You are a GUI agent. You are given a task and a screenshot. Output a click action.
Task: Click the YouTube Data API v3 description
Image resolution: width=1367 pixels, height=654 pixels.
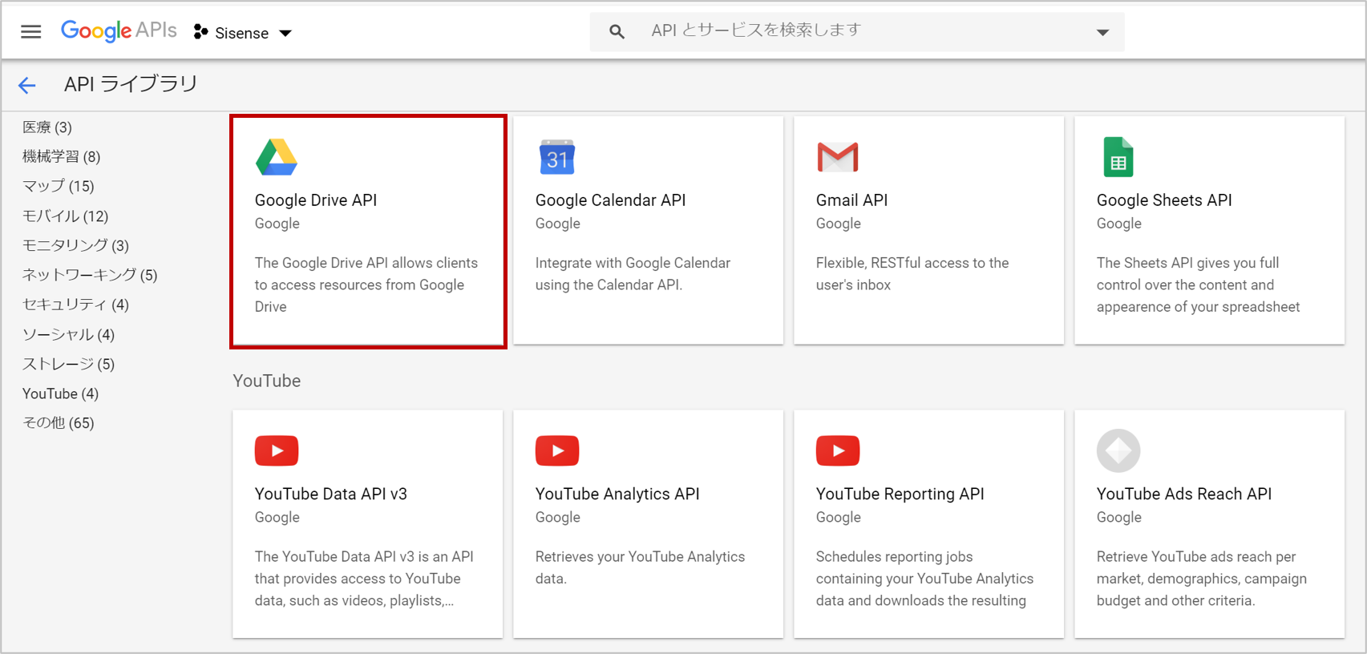365,579
